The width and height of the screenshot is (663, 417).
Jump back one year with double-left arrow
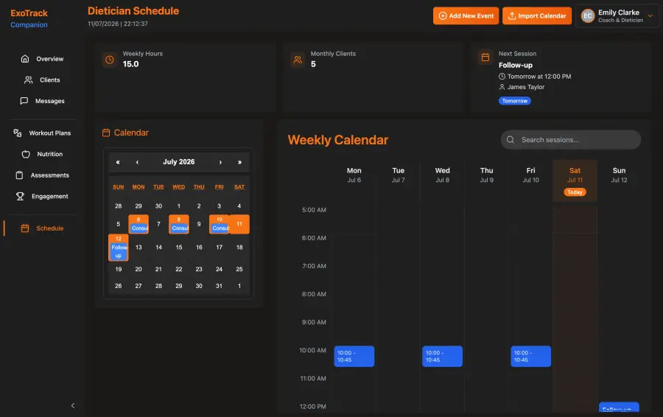coord(118,162)
